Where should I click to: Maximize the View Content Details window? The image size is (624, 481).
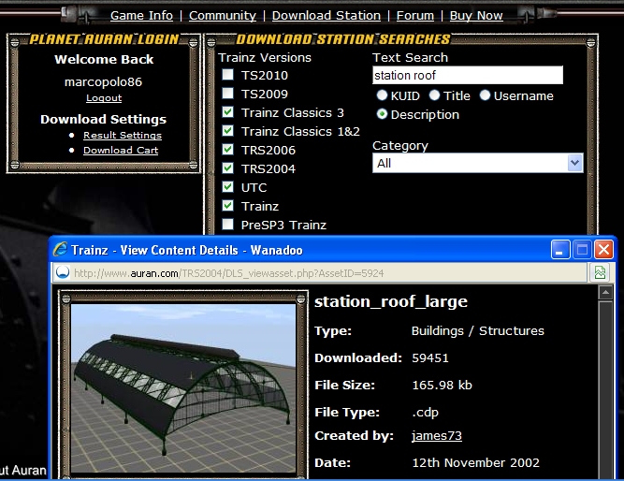[x=582, y=250]
